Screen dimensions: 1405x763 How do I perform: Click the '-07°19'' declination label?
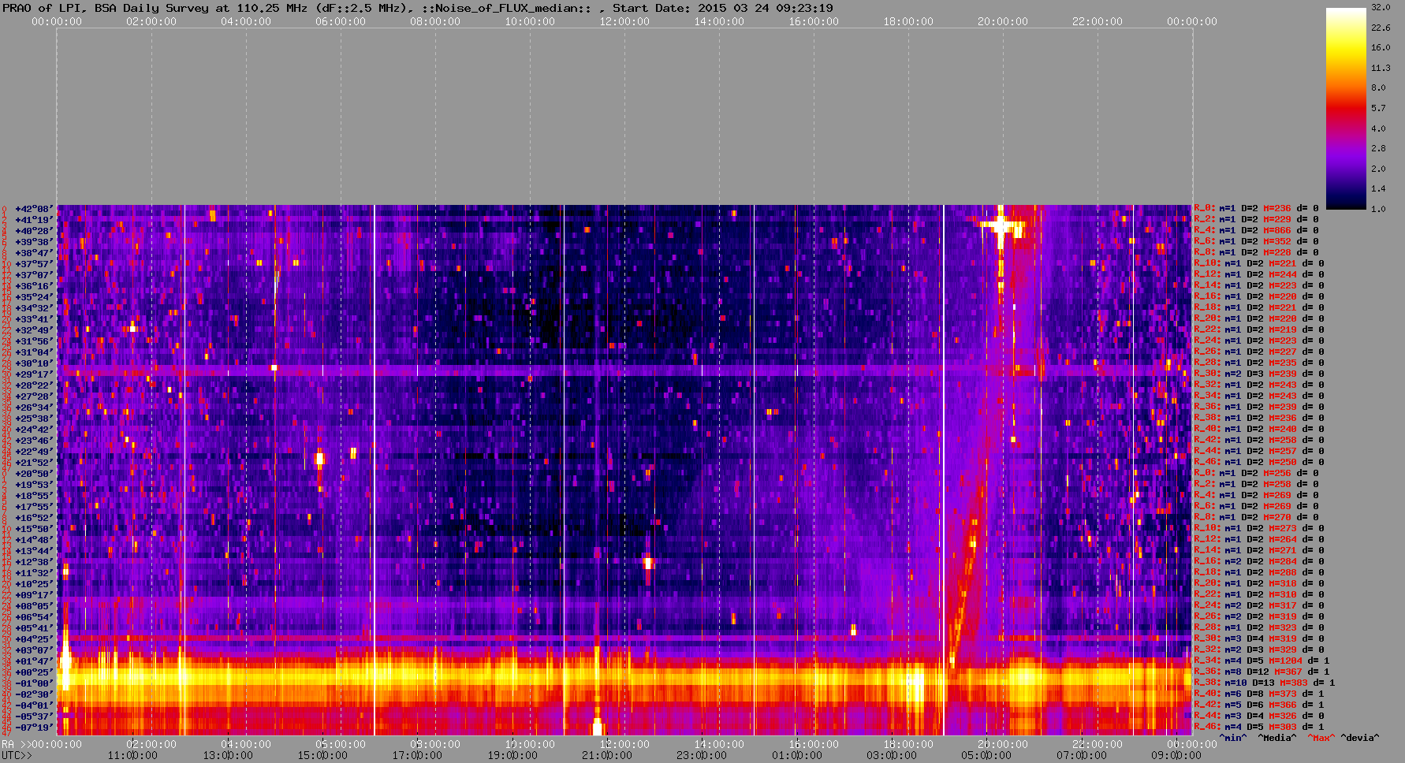(34, 728)
